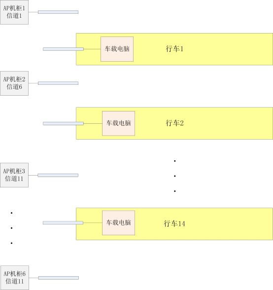The image size is (273, 290).
Task: Click the antenna bar attached to AP机柜3
Action: pos(58,175)
